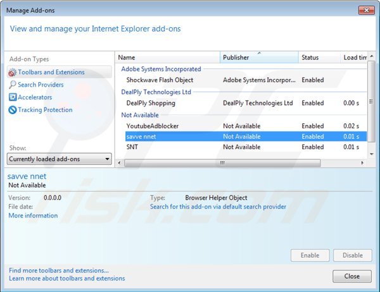Viewport: 380px width, 292px height.
Task: Click the Enable button
Action: pos(310,255)
